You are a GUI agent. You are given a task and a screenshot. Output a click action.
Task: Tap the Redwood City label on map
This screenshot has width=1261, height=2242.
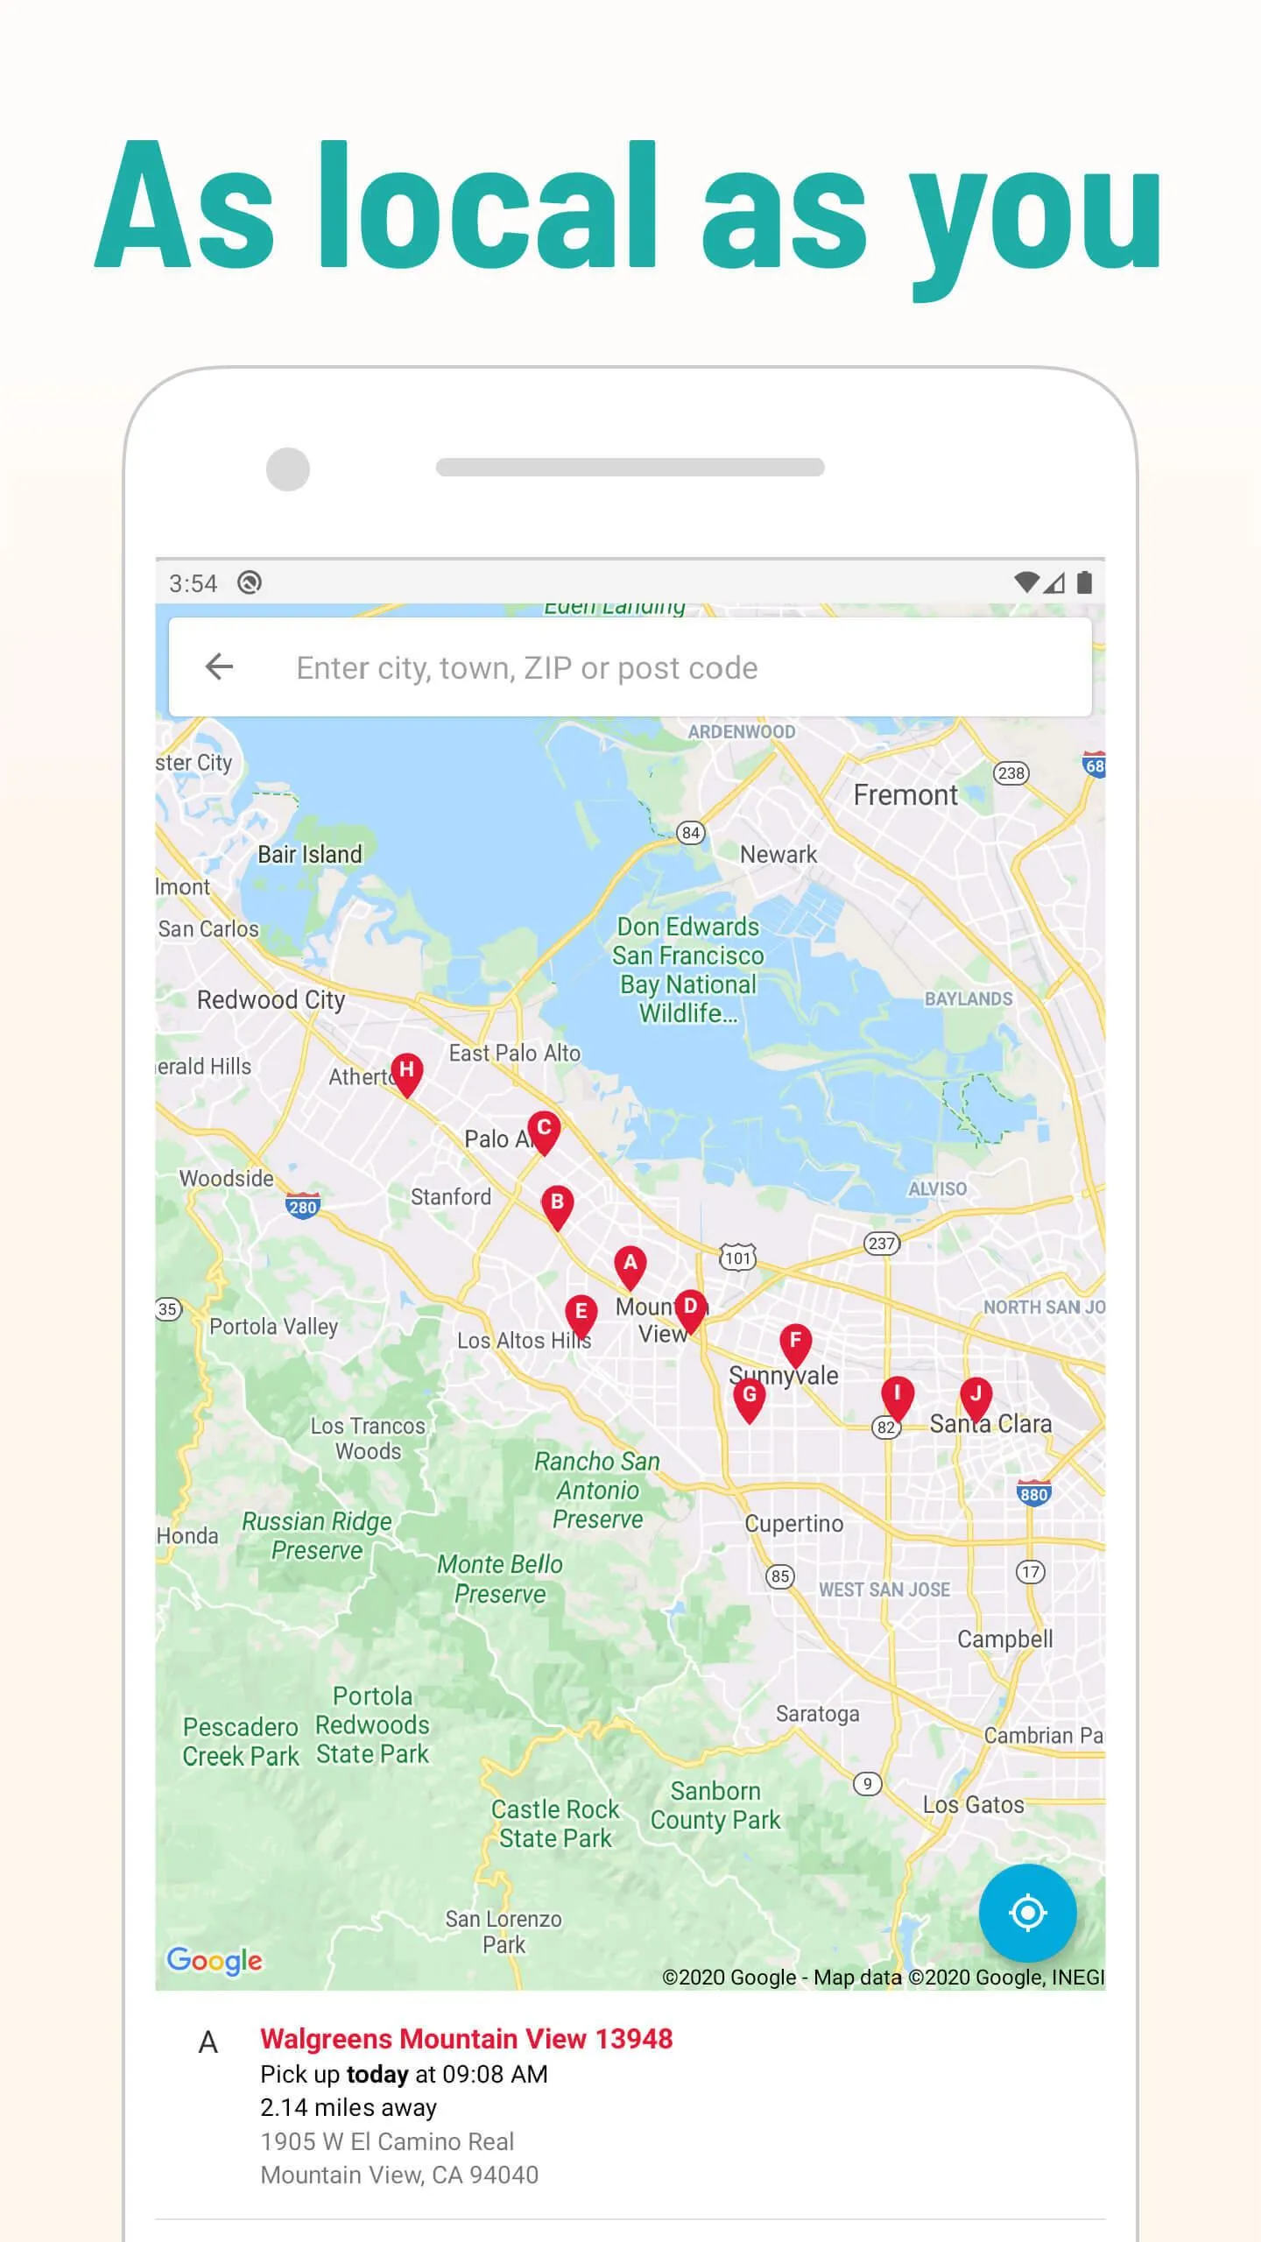pyautogui.click(x=271, y=1000)
